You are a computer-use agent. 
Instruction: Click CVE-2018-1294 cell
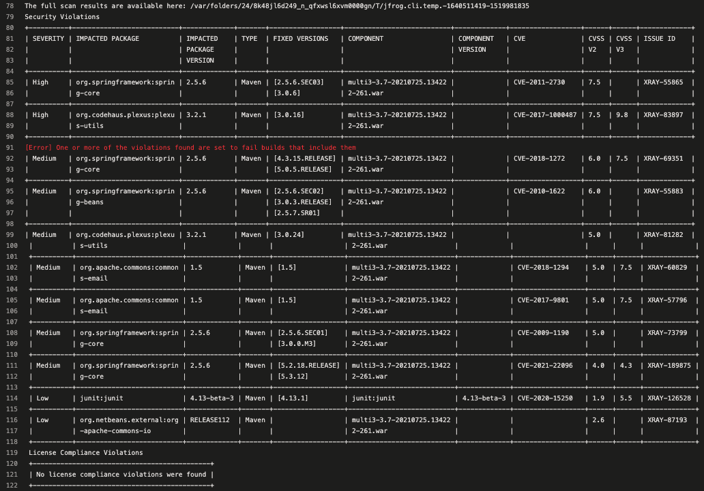click(543, 267)
